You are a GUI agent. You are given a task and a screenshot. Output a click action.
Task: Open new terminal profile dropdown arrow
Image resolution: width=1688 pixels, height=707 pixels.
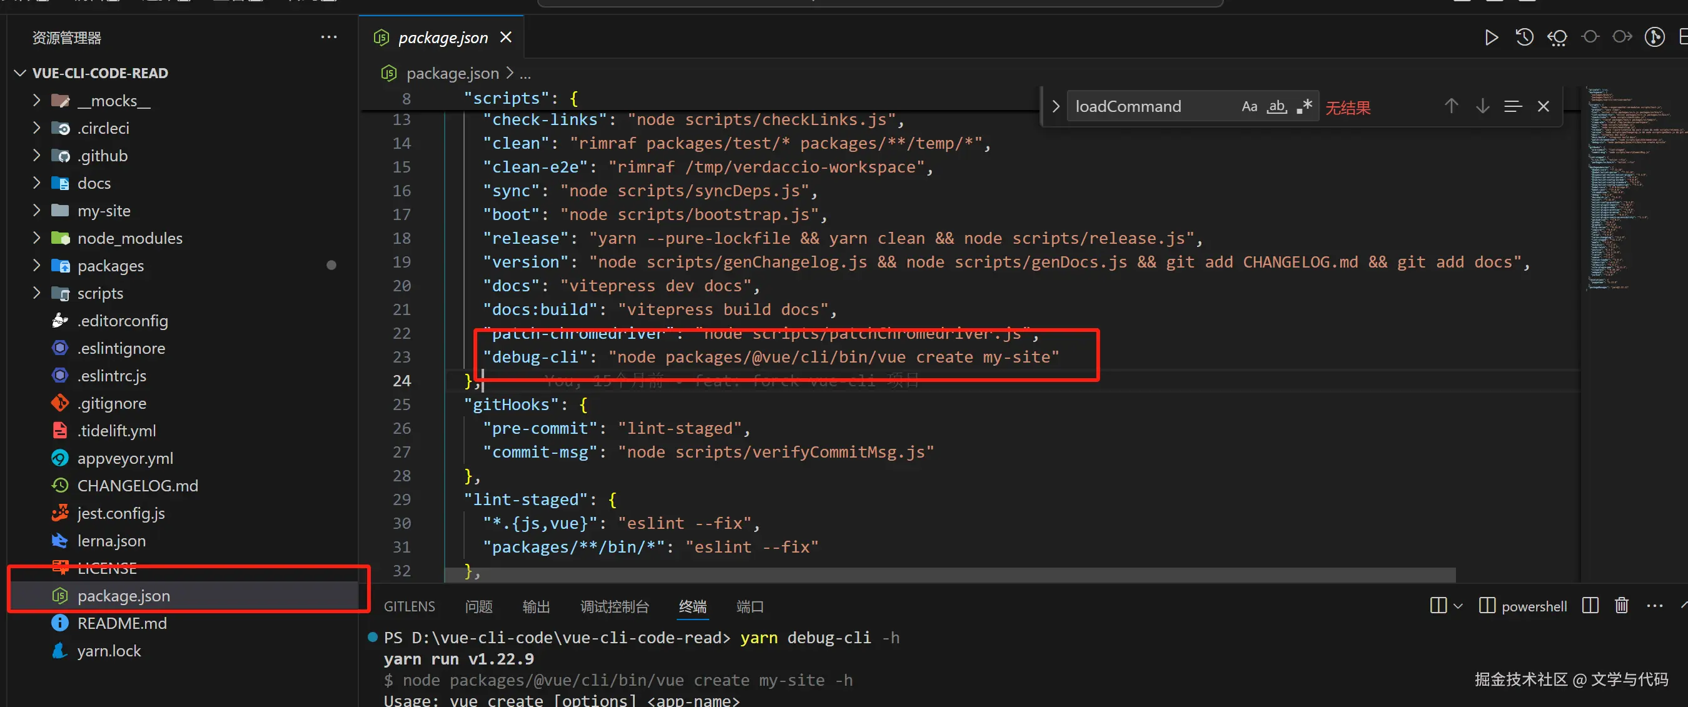(1457, 606)
